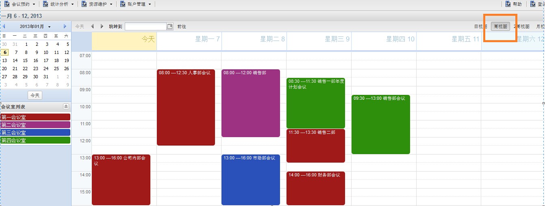
Task: Click the 前往 go button
Action: point(182,26)
